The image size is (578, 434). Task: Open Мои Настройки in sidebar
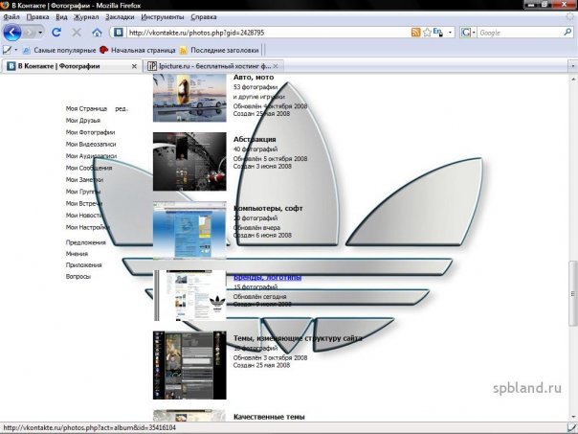point(88,227)
